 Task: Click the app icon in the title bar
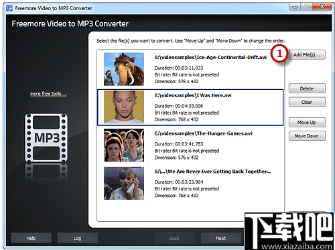pos(9,8)
